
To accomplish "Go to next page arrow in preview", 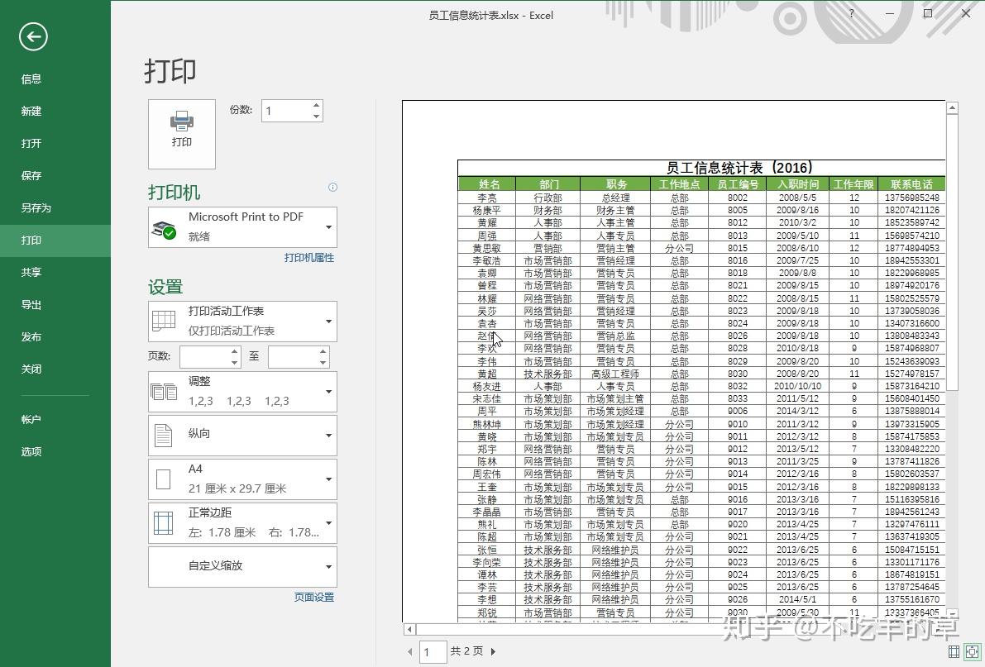I will (x=493, y=652).
